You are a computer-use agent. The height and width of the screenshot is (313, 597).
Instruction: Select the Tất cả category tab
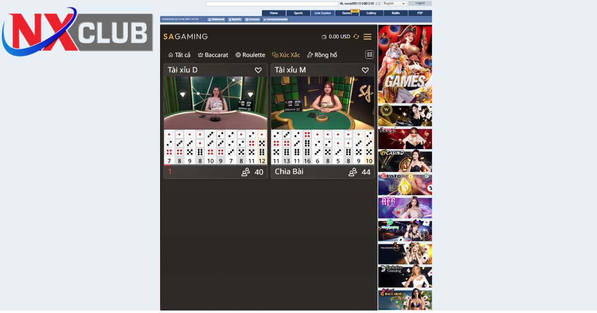click(179, 55)
